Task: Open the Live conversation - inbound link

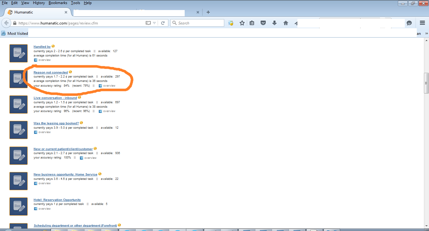Action: coord(55,98)
